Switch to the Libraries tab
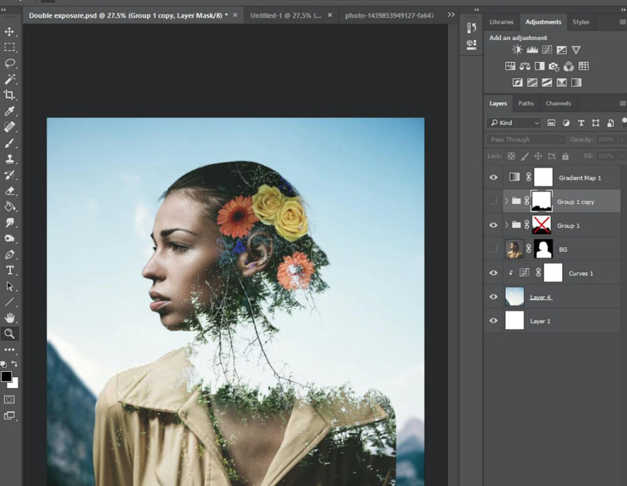Image resolution: width=627 pixels, height=486 pixels. (x=501, y=22)
